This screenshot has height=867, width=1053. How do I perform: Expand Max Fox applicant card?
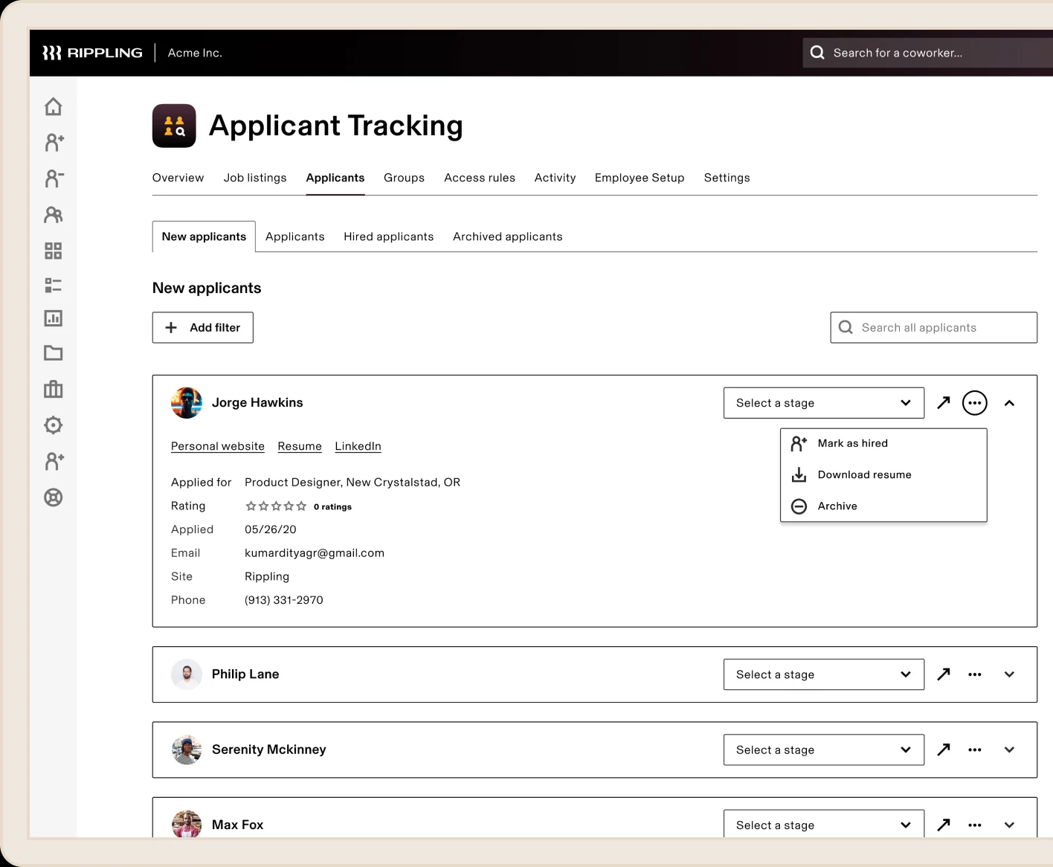click(x=1009, y=825)
